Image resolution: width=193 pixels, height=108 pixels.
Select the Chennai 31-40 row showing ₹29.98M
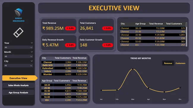coord(153,35)
